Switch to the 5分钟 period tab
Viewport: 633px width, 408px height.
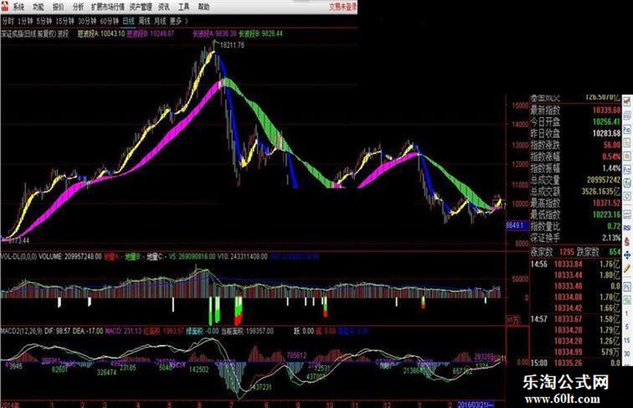click(44, 21)
